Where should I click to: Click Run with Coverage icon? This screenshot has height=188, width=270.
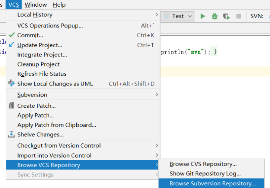pyautogui.click(x=226, y=16)
